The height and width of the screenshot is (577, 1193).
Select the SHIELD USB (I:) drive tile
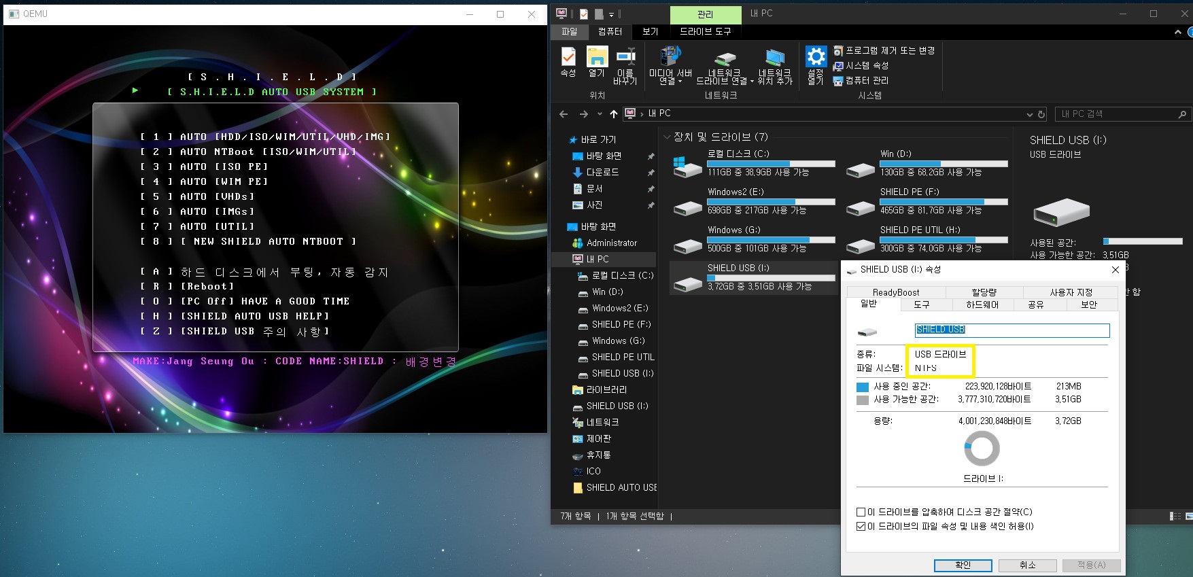(x=753, y=277)
